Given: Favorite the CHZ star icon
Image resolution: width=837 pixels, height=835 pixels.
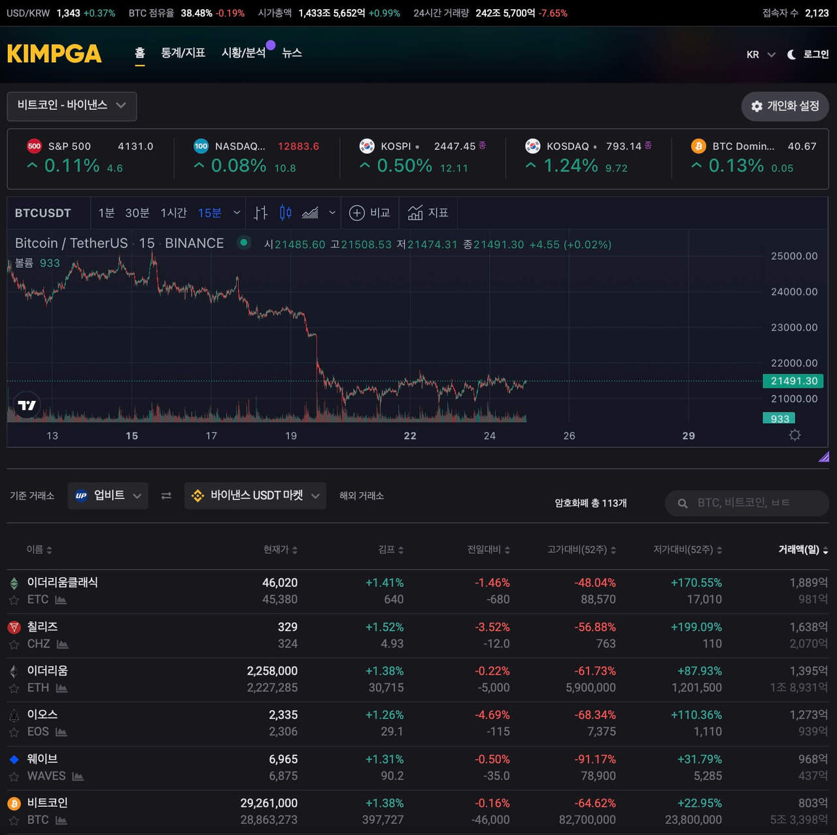Looking at the screenshot, I should [14, 644].
